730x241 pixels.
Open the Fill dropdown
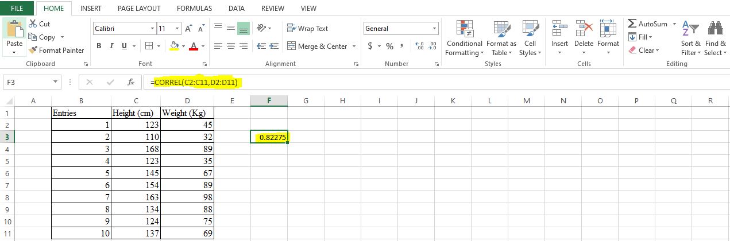641,37
